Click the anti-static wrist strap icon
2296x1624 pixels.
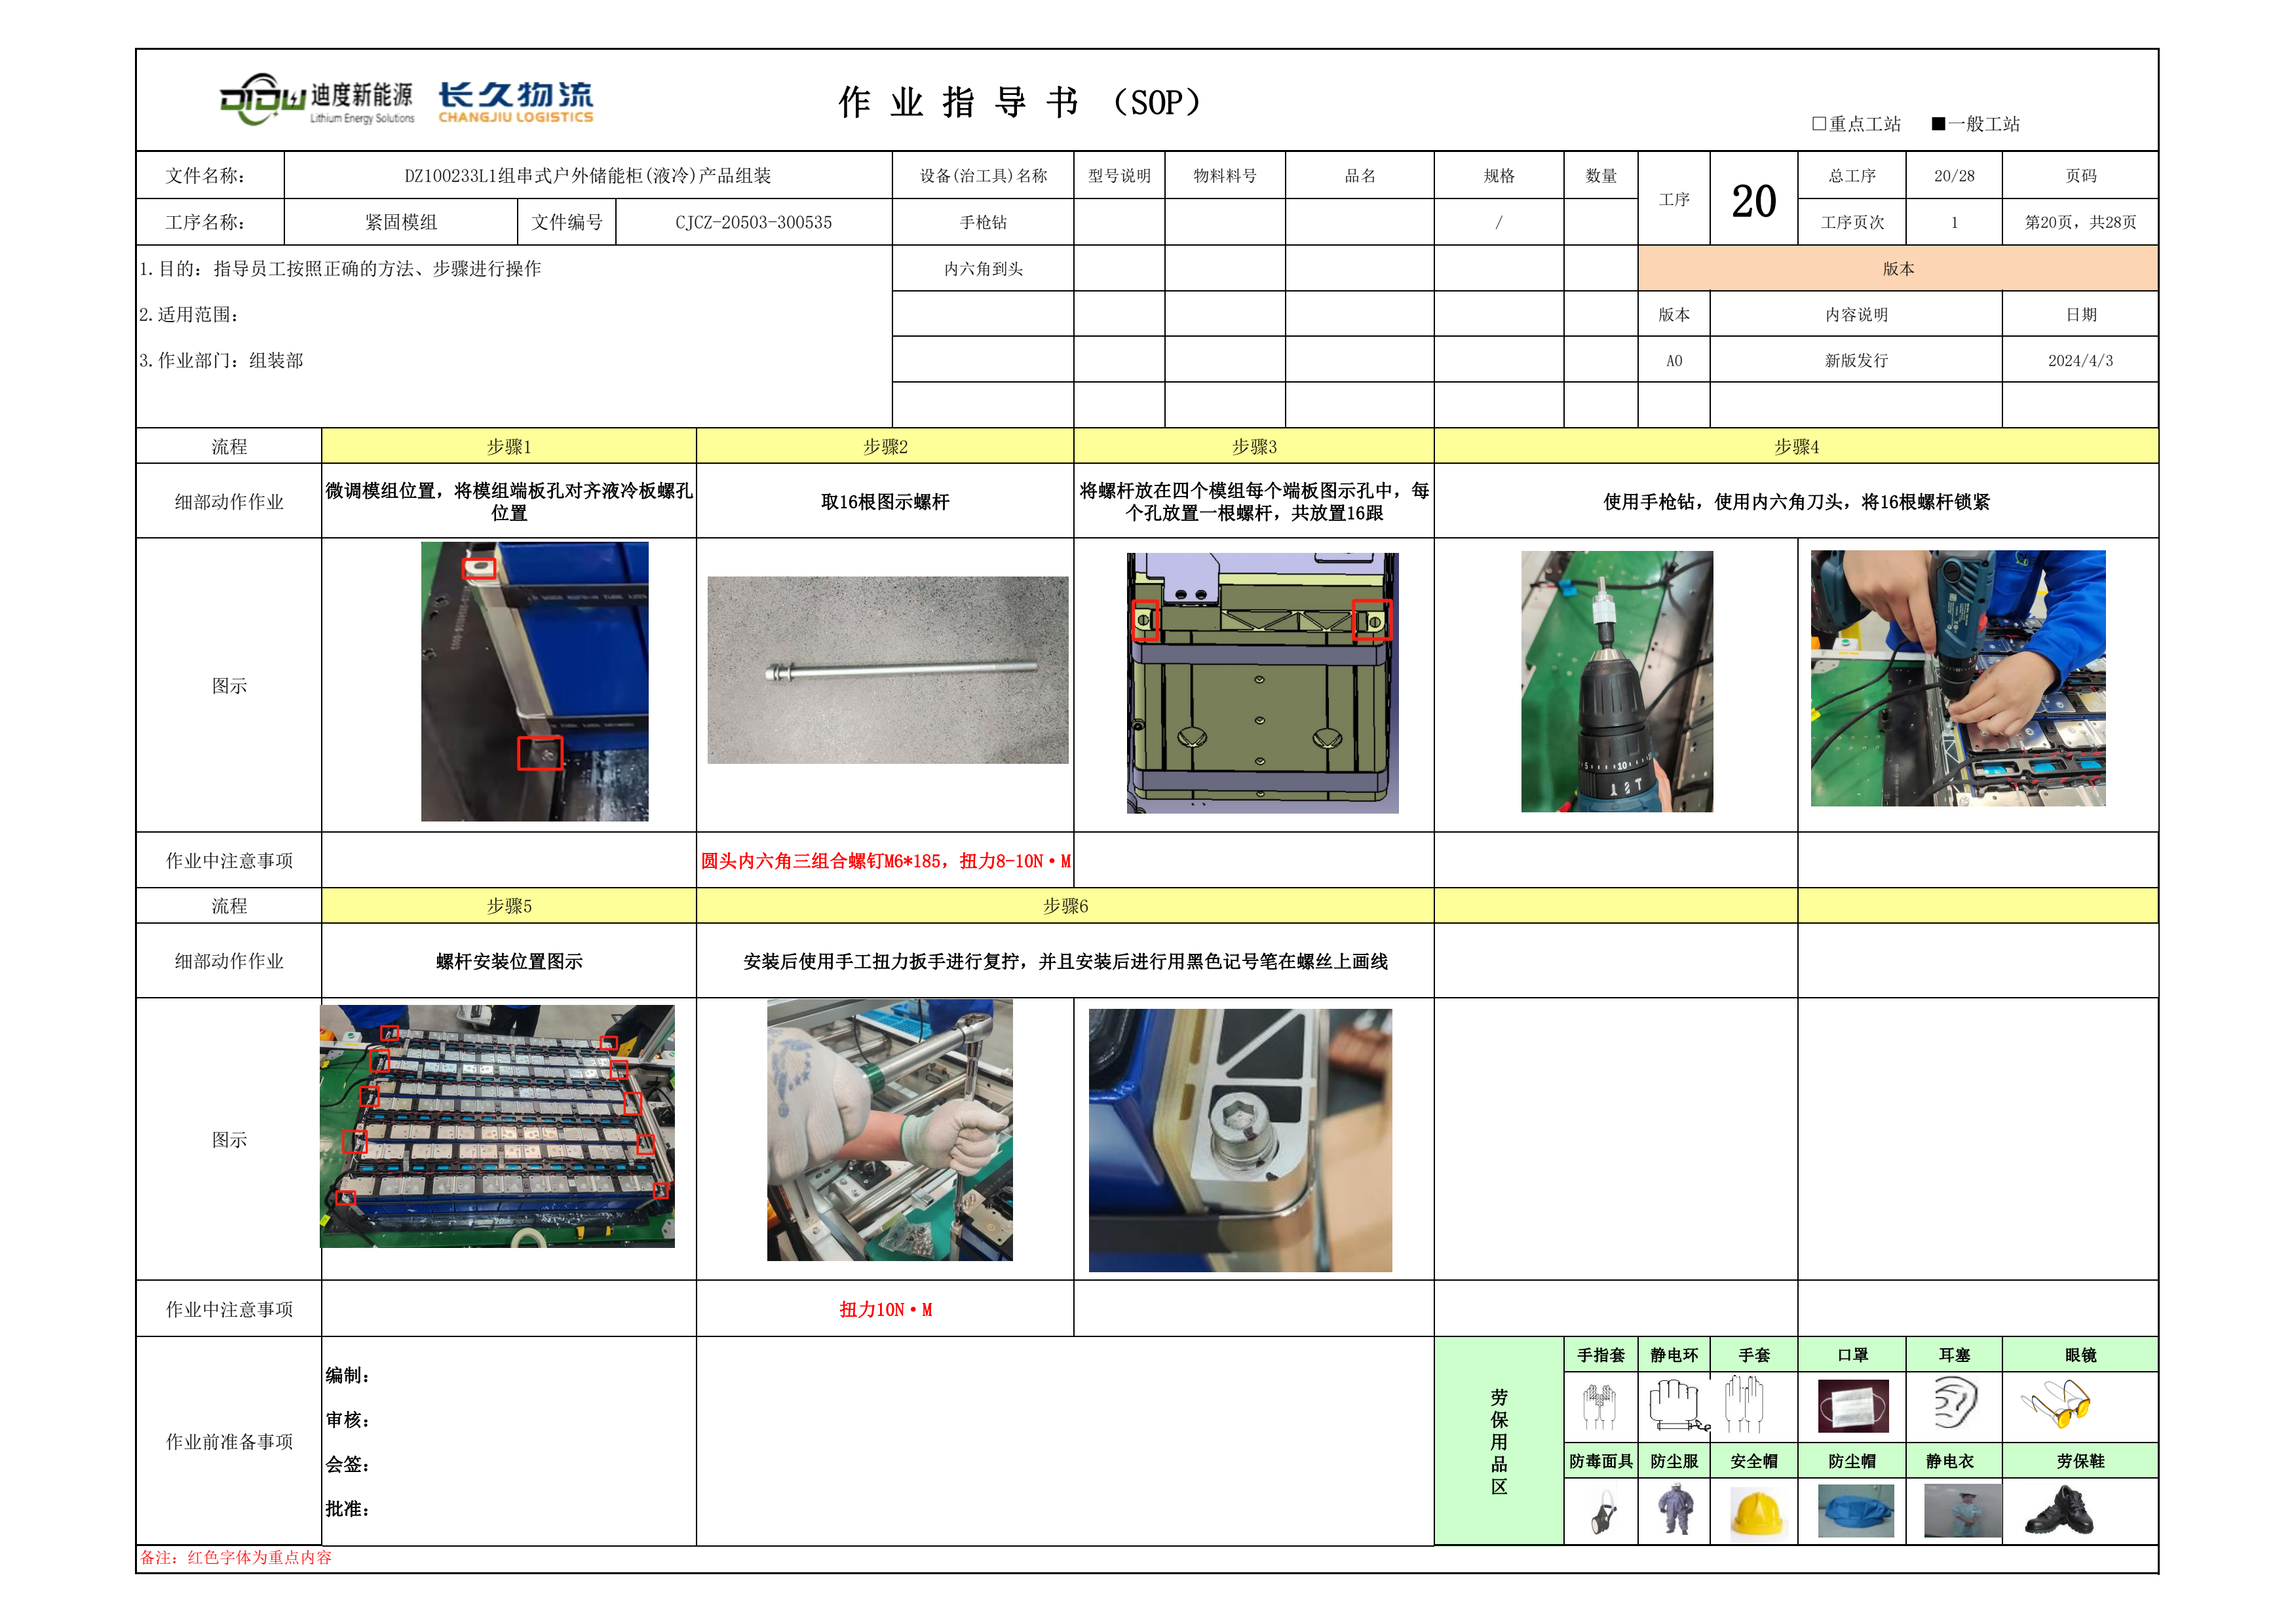tap(1676, 1404)
